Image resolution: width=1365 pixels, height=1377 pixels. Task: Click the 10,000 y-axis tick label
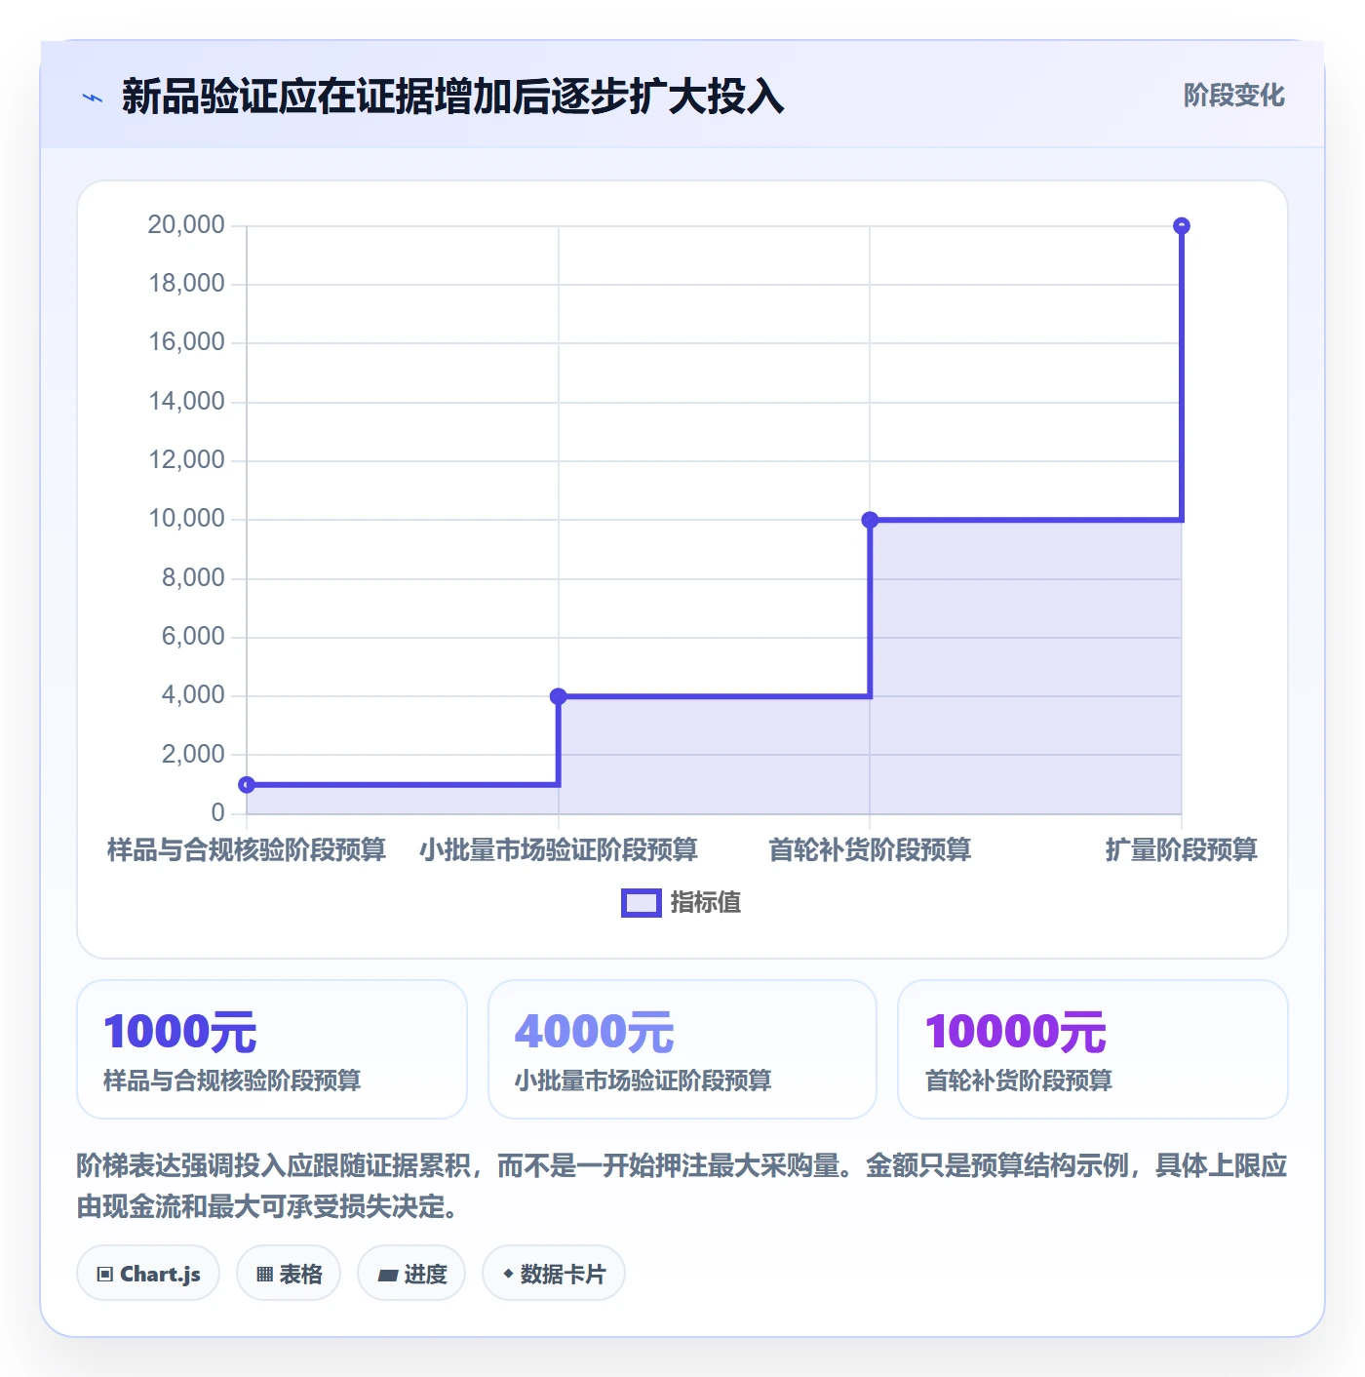pos(186,519)
